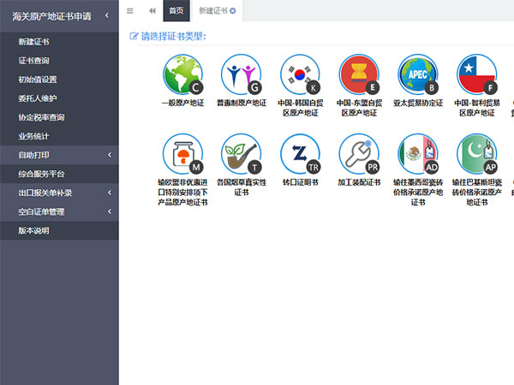514x385 pixels.
Task: Pick the APEC 亚太贸易协定证 icon
Action: point(418,74)
